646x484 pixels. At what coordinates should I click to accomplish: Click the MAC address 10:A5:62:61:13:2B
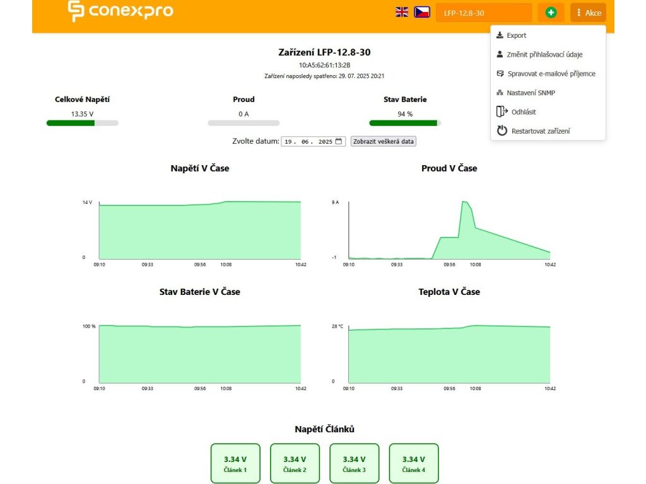point(324,65)
